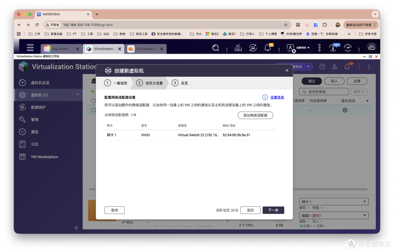Open the 设置信息 link
394x252 pixels.
(x=277, y=97)
